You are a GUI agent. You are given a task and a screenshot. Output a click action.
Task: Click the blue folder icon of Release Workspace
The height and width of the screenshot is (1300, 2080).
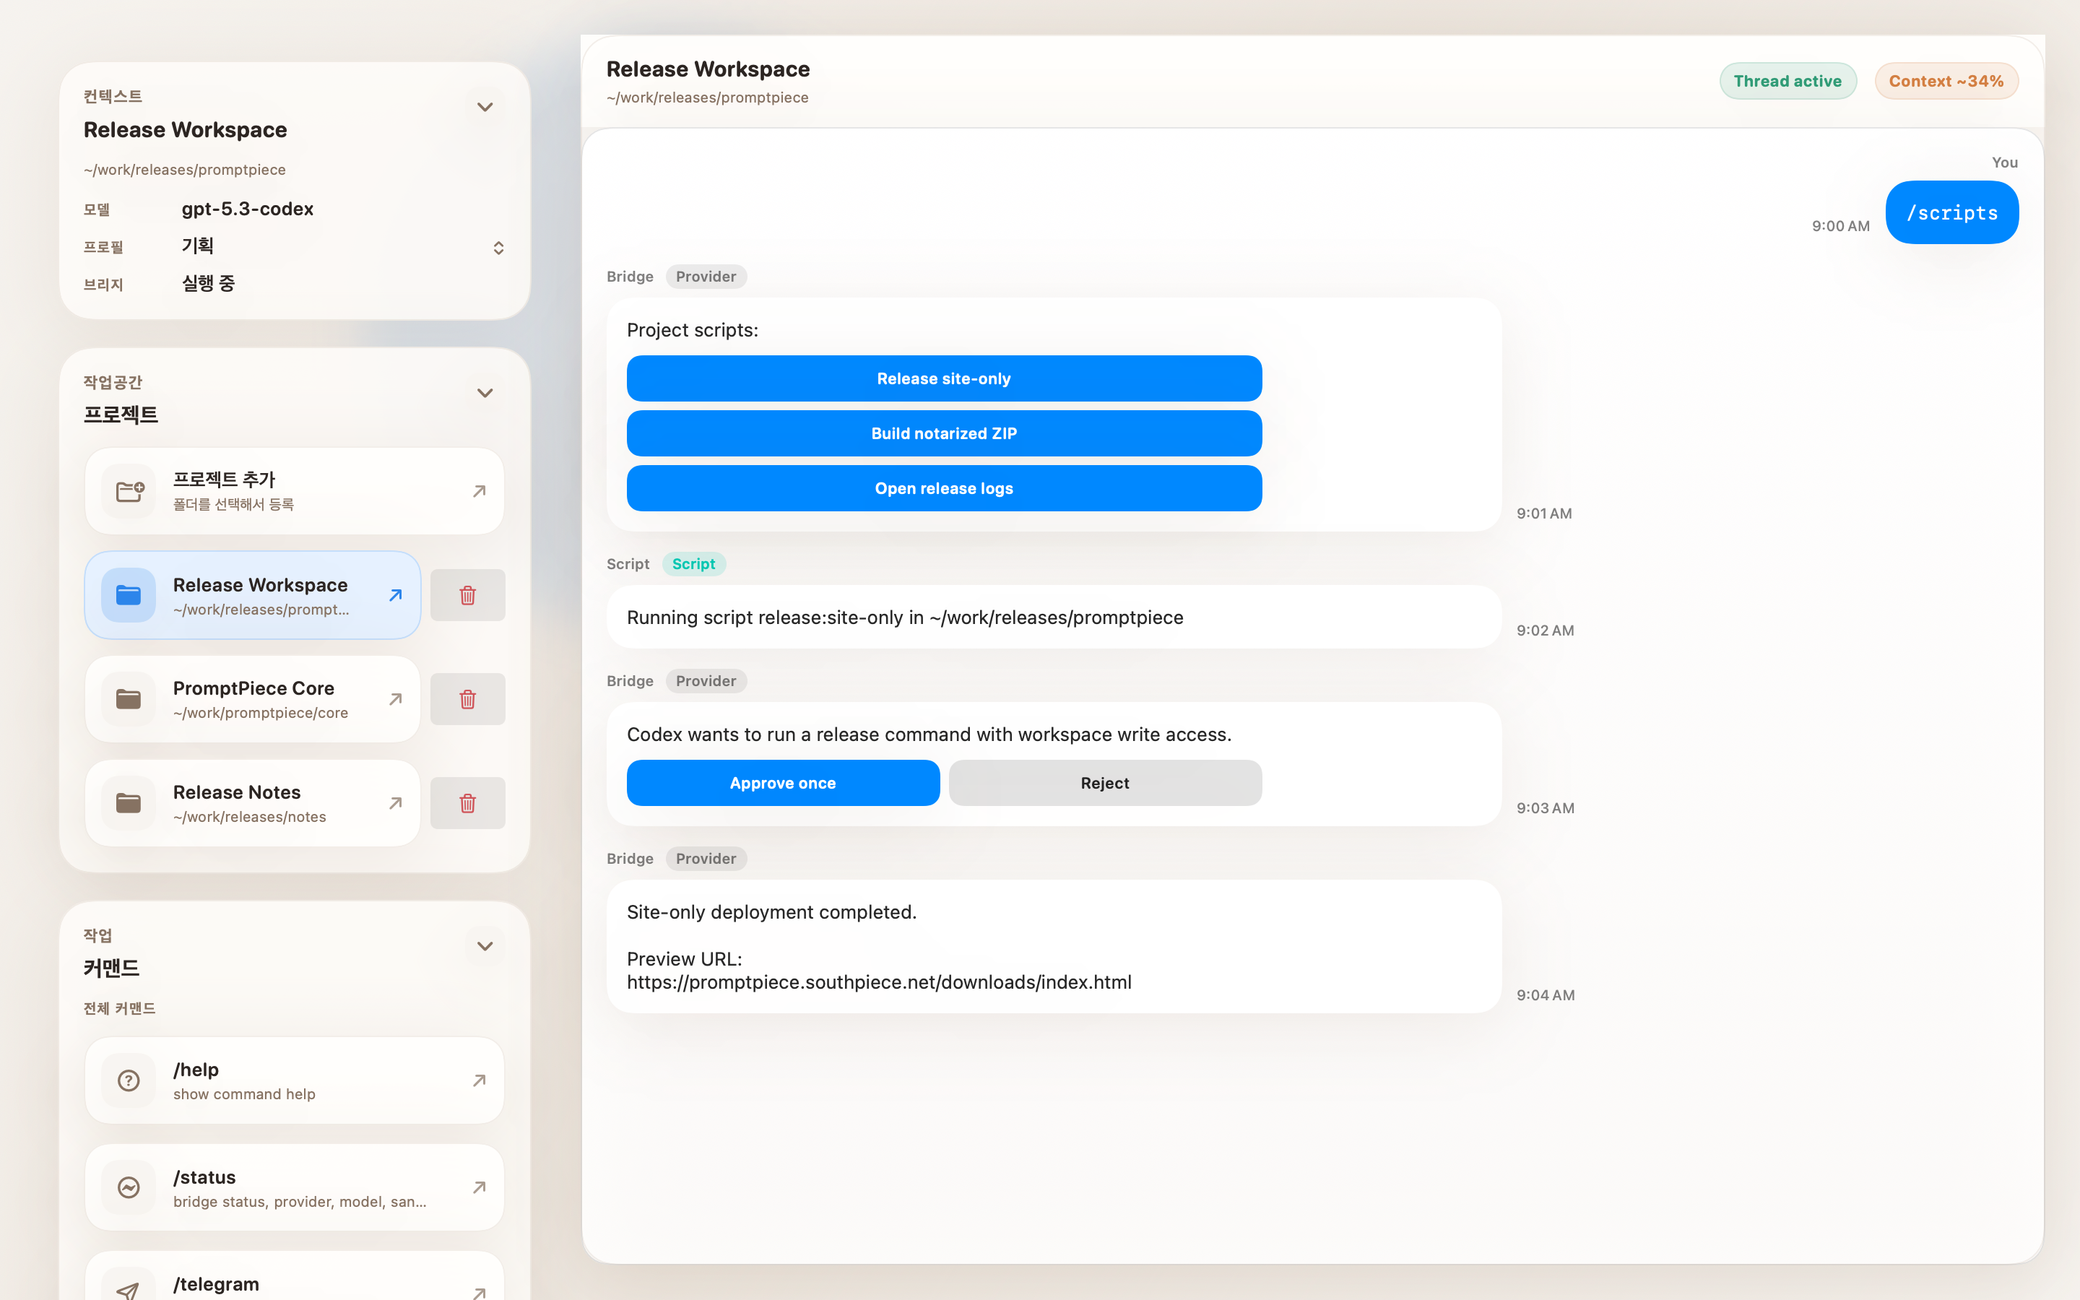[x=129, y=595]
